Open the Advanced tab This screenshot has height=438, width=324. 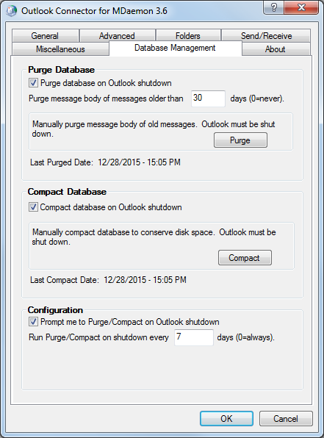[118, 36]
